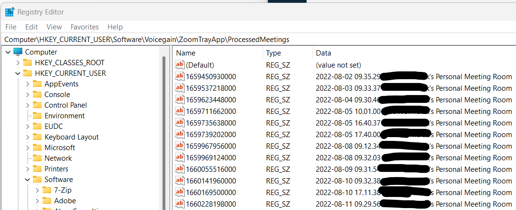This screenshot has height=210, width=516.
Task: Expand the Printers key chevron
Action: (28, 169)
